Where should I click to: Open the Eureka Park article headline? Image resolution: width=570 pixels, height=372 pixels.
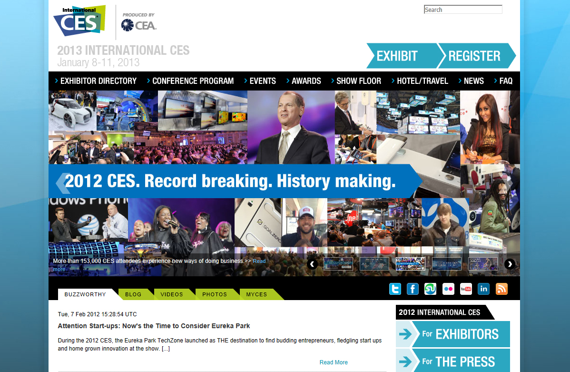154,326
